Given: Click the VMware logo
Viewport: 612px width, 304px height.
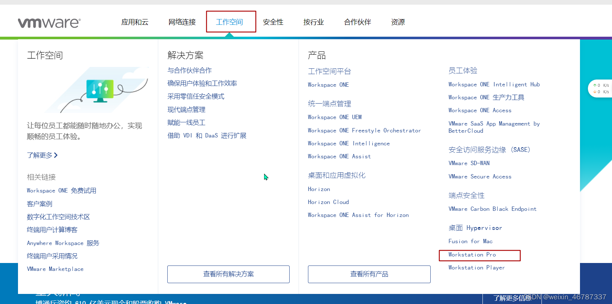Looking at the screenshot, I should (49, 23).
